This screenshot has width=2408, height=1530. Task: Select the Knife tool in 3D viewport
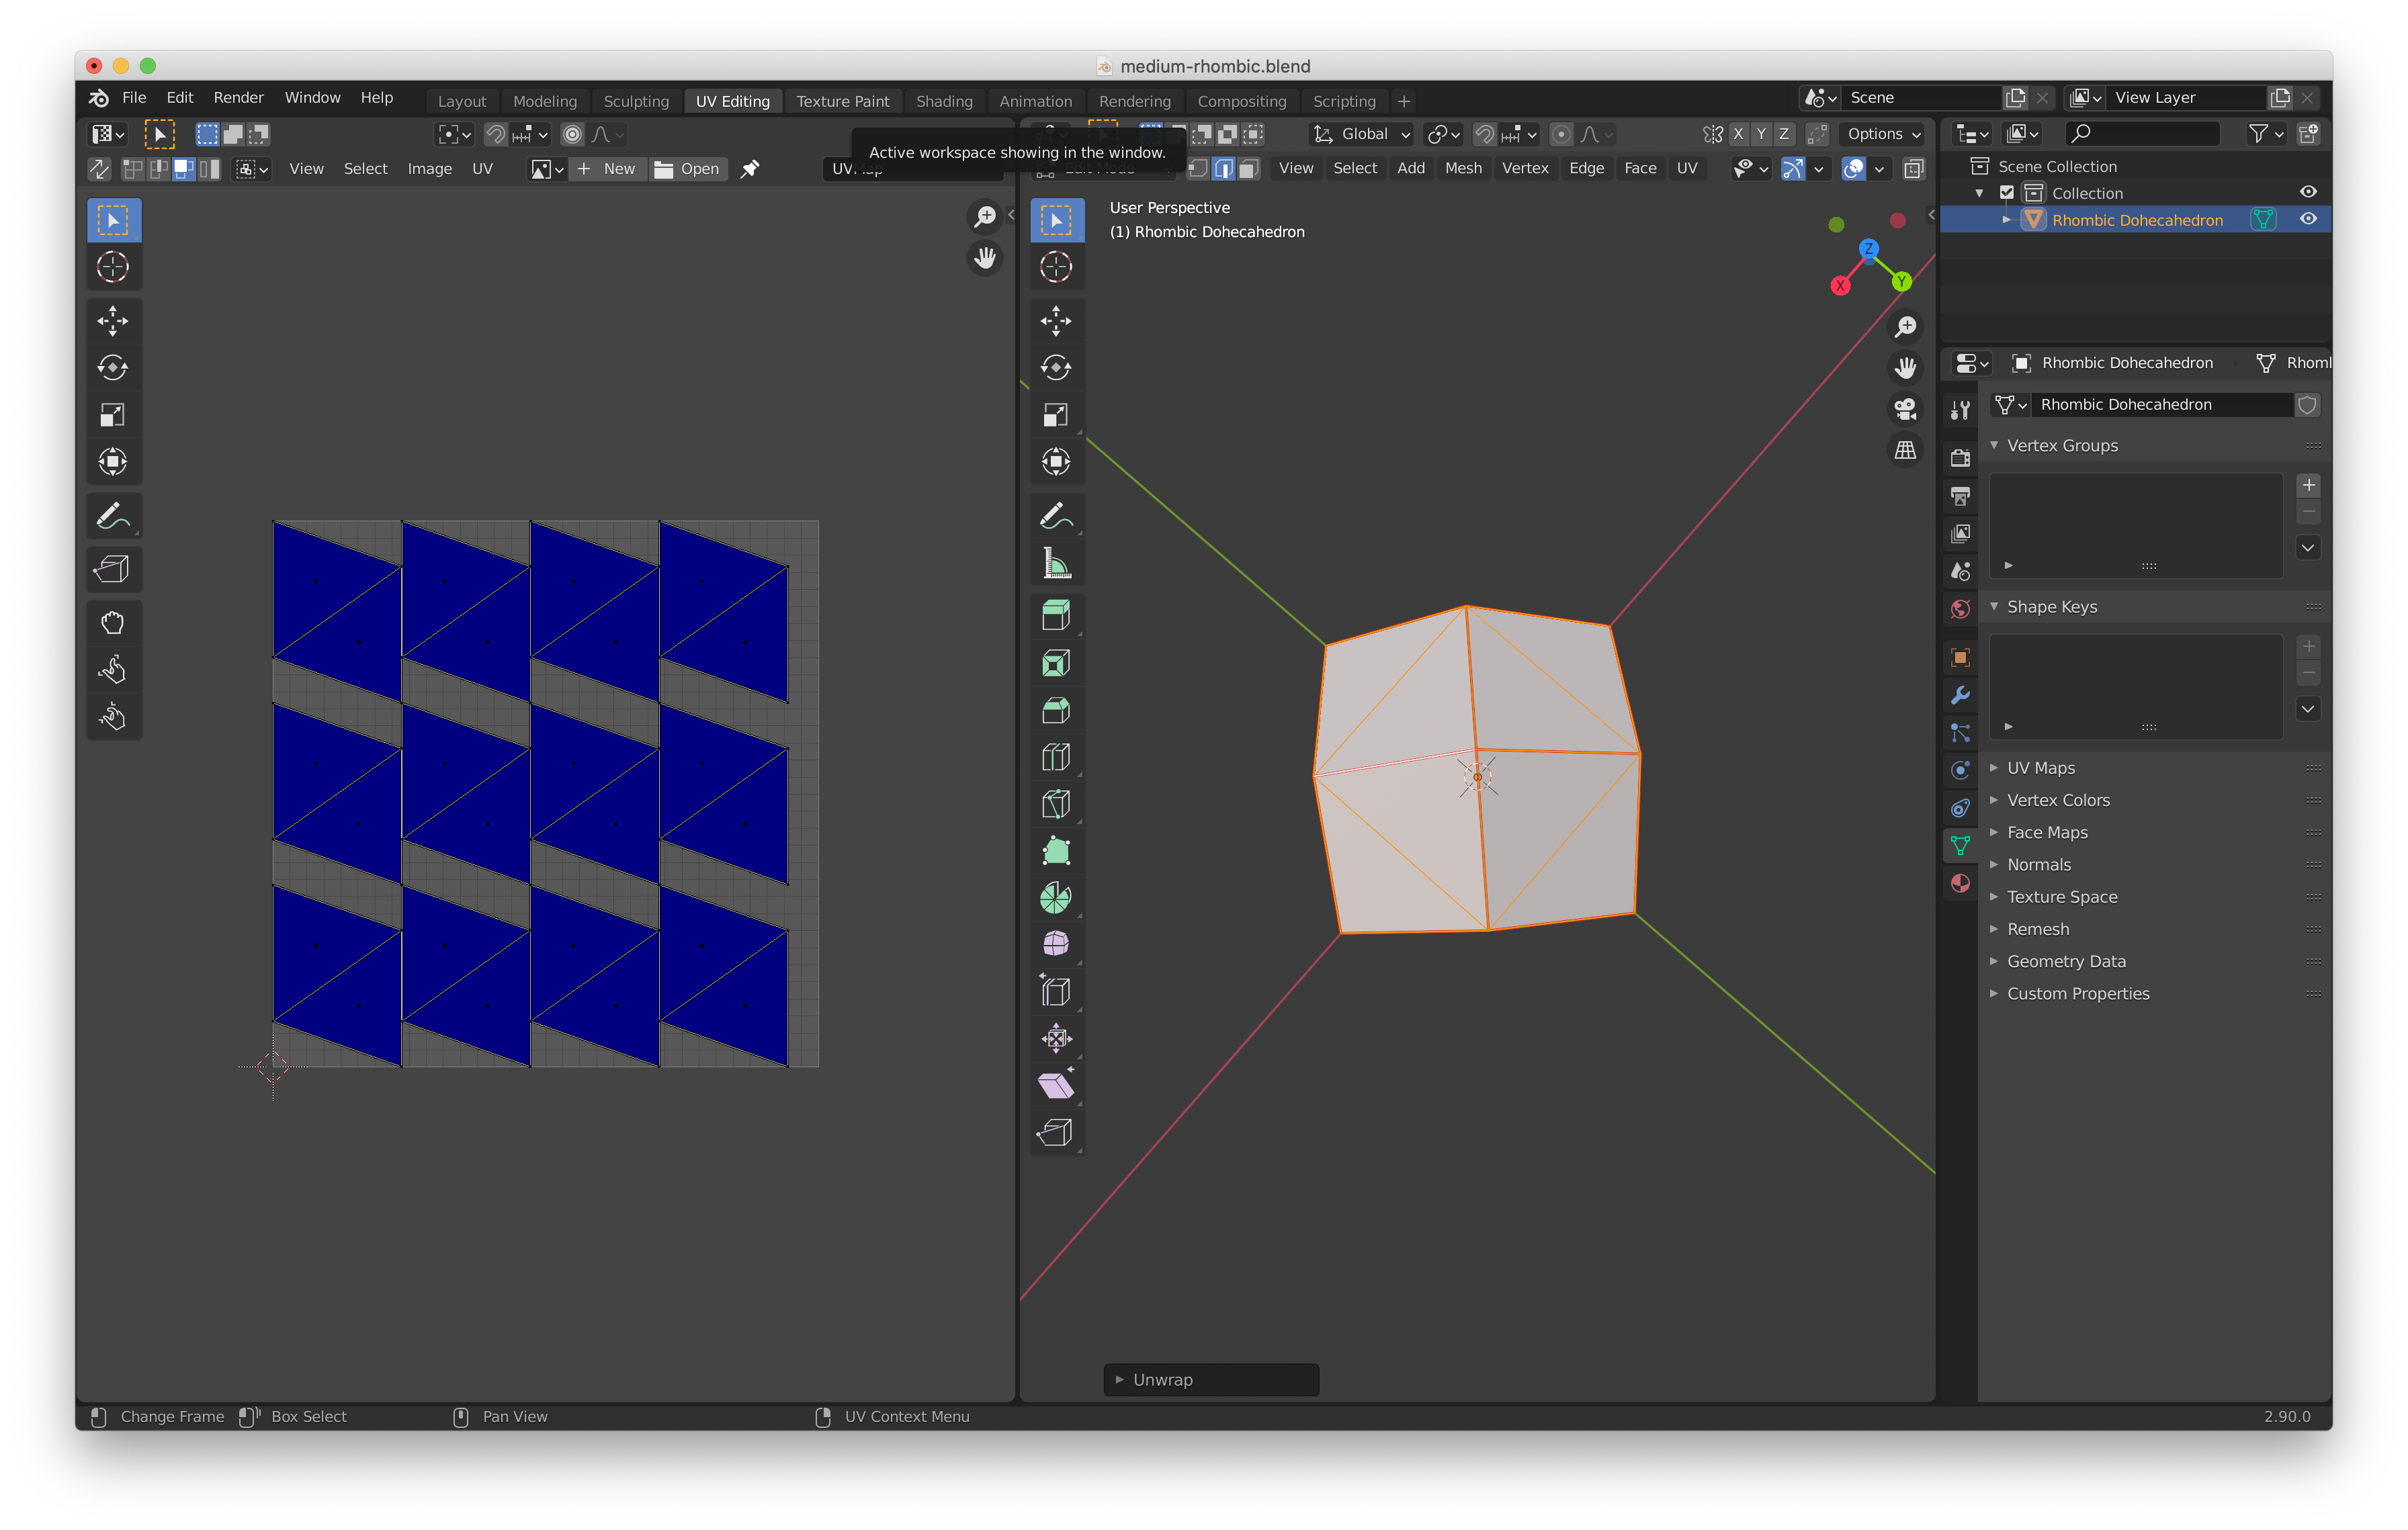coord(1055,805)
